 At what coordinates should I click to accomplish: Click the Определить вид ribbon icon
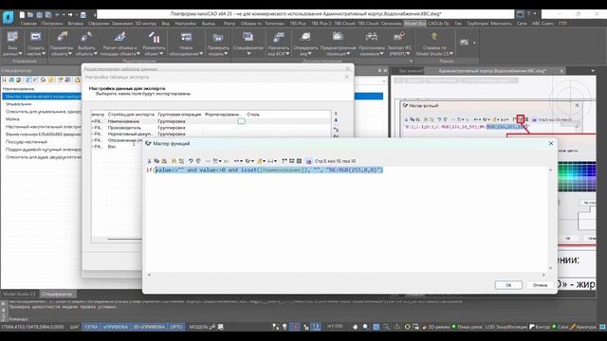click(x=305, y=37)
